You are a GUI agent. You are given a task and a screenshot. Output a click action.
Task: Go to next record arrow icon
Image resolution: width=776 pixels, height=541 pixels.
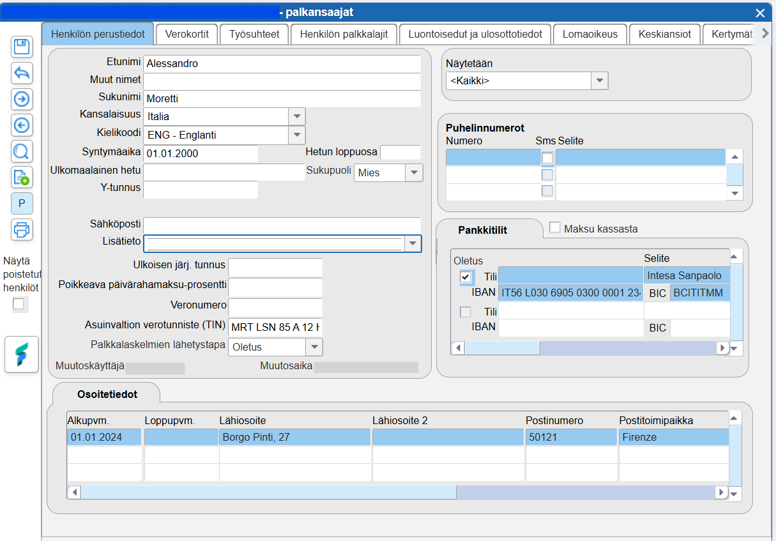click(x=22, y=99)
